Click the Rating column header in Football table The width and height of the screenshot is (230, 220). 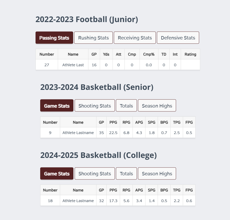click(x=190, y=54)
